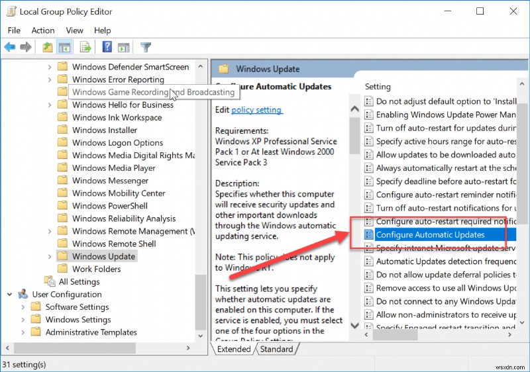Viewport: 530px width, 372px height.
Task: Click Windows Installer folder icon
Action: point(62,130)
